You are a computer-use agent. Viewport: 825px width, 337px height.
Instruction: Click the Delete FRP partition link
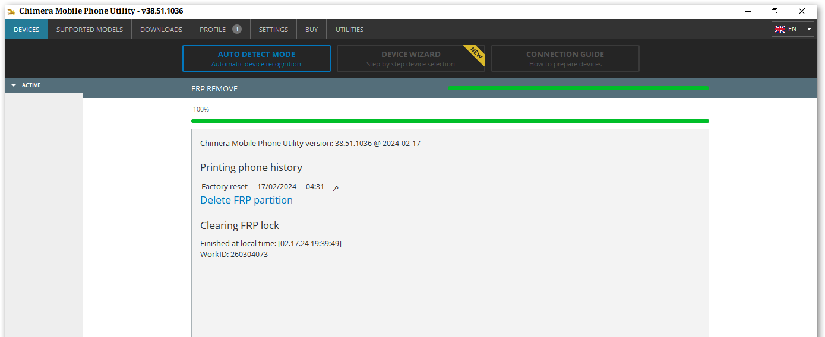coord(246,200)
